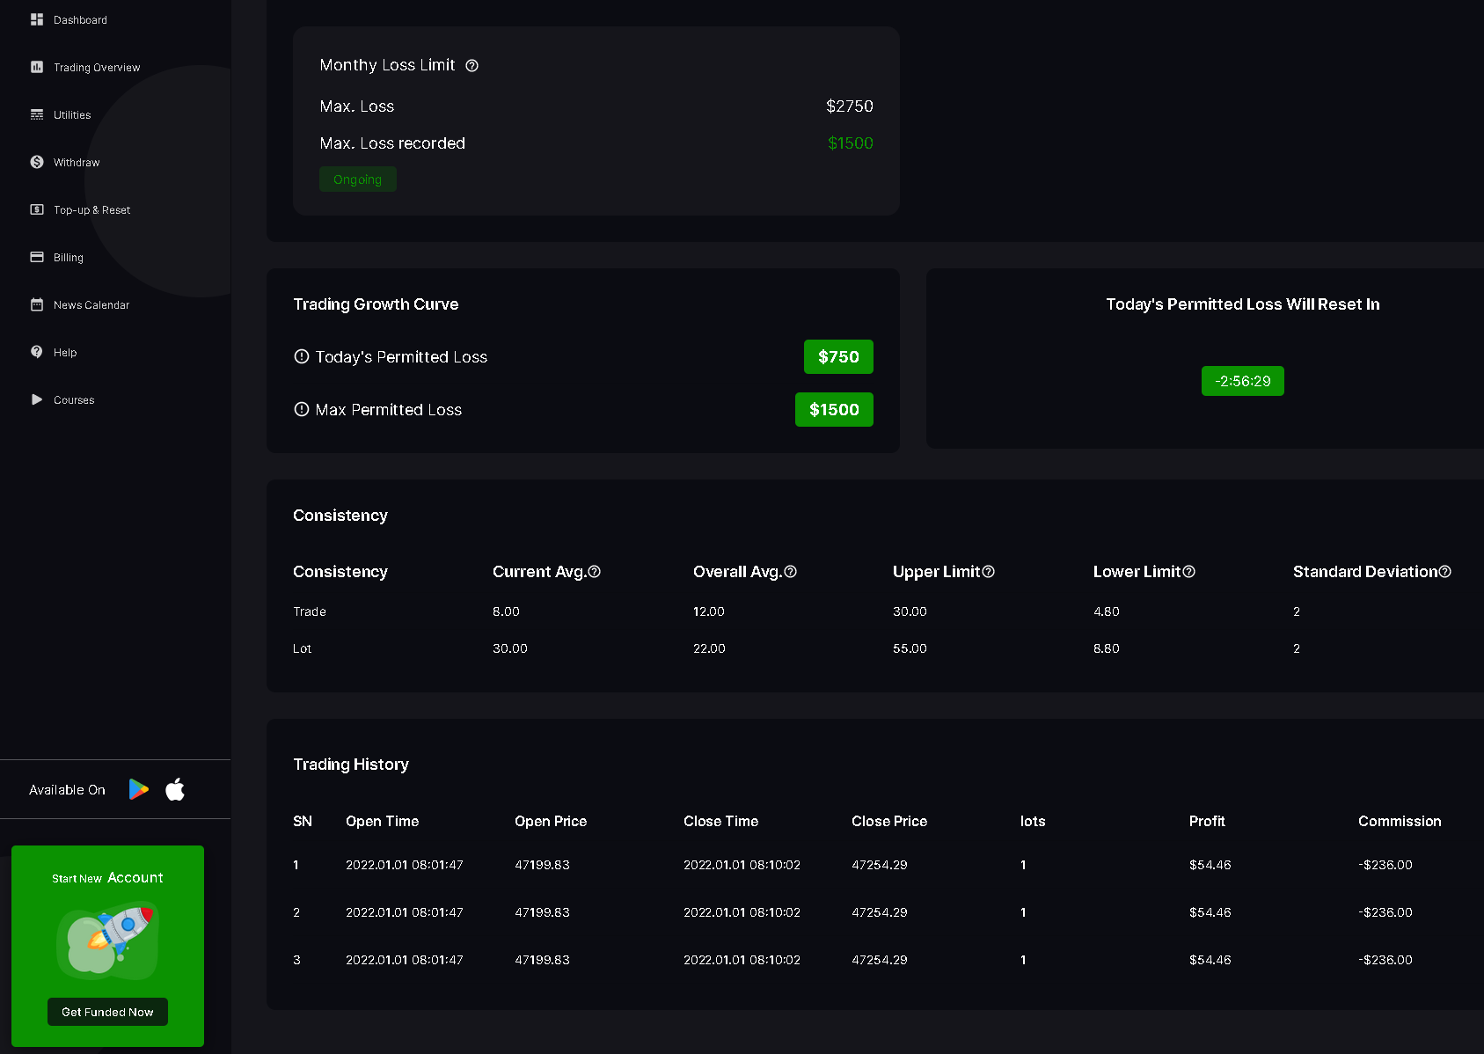Click the Upper Limit help icon
Screen dimensions: 1484x1054
(x=988, y=572)
